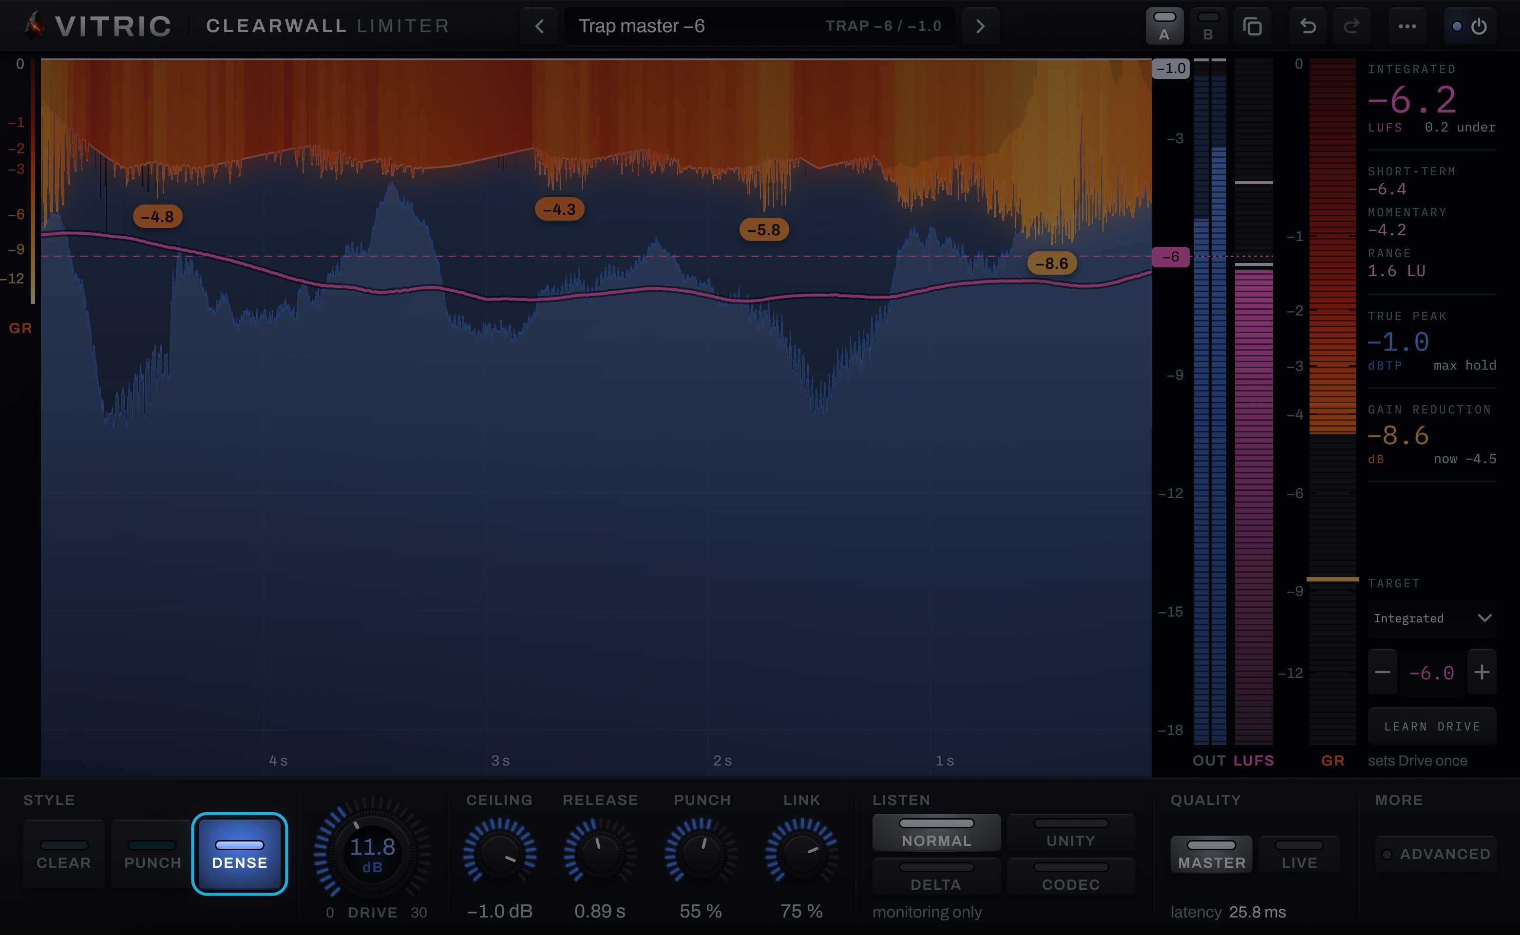Choose MASTER quality
The height and width of the screenshot is (935, 1520).
[x=1211, y=854]
